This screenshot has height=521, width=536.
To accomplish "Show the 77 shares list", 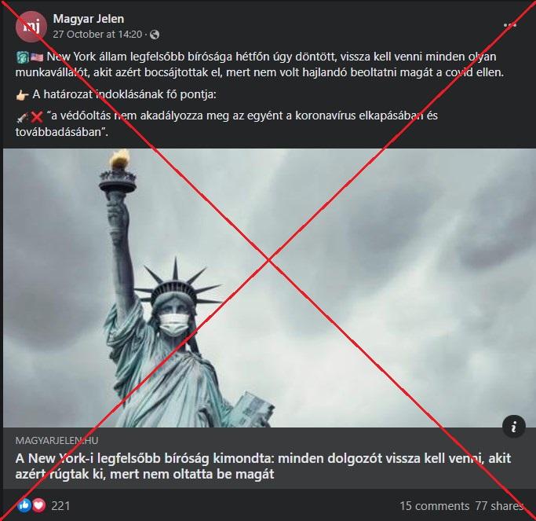I will coord(499,506).
